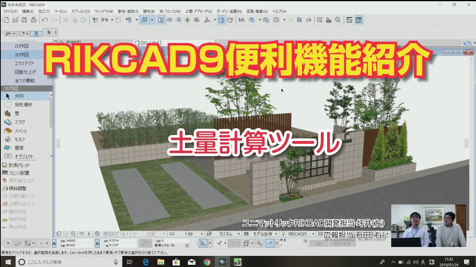Click the Paste clipboard icon
This screenshot has height=267, width=476.
pos(83,20)
